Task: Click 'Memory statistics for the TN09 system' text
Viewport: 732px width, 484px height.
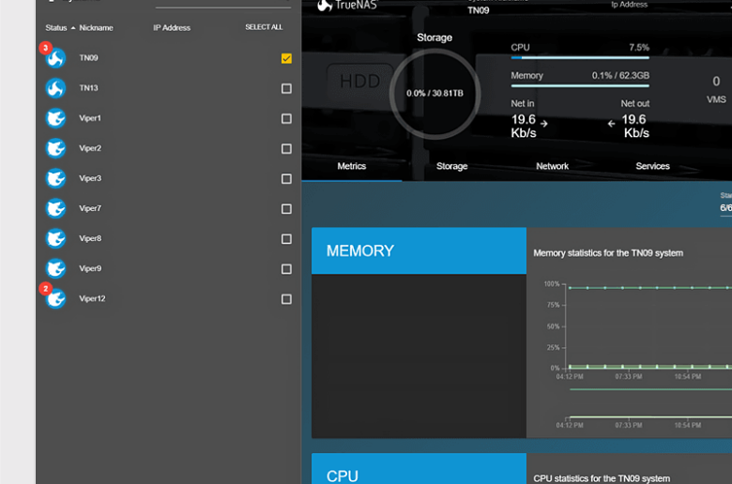Action: pos(608,253)
